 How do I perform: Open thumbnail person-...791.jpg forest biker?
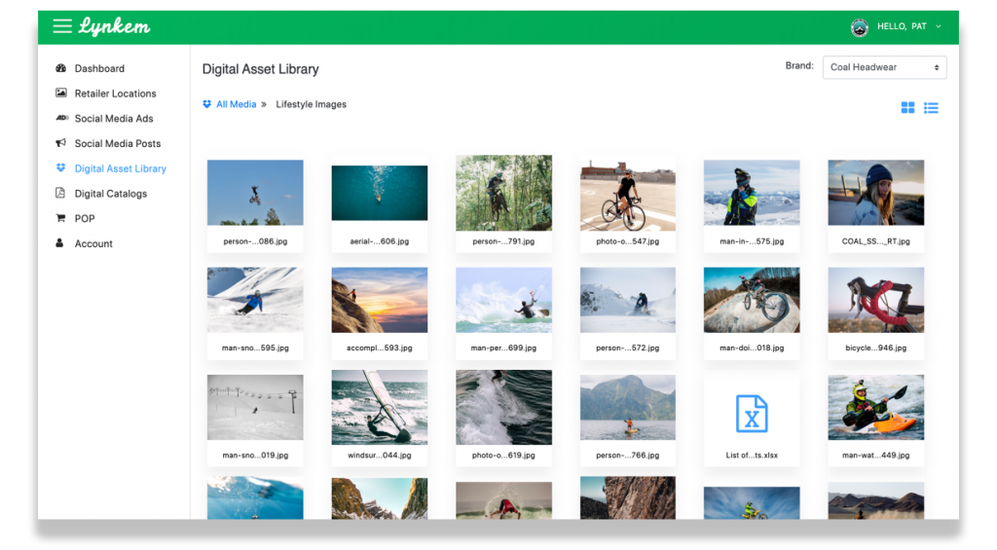click(x=503, y=193)
